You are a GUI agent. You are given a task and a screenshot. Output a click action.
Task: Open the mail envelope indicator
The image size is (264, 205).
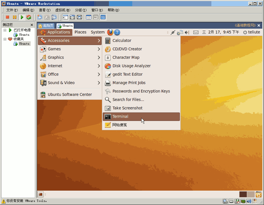[196, 32]
